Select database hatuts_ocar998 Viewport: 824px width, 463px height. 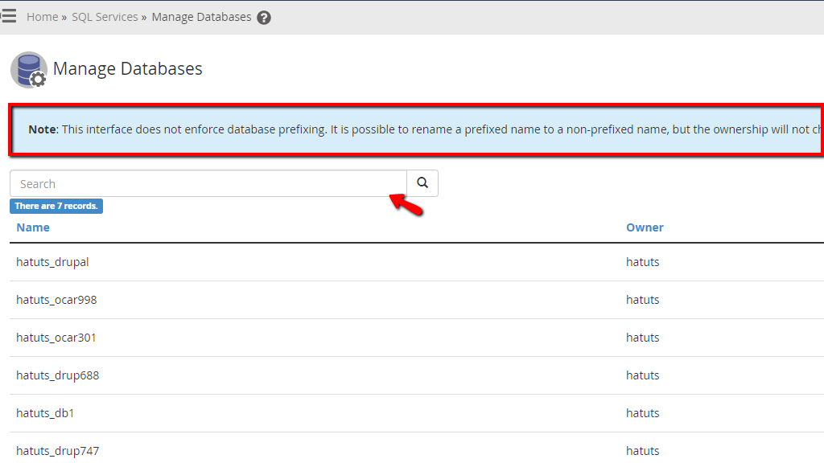coord(57,300)
